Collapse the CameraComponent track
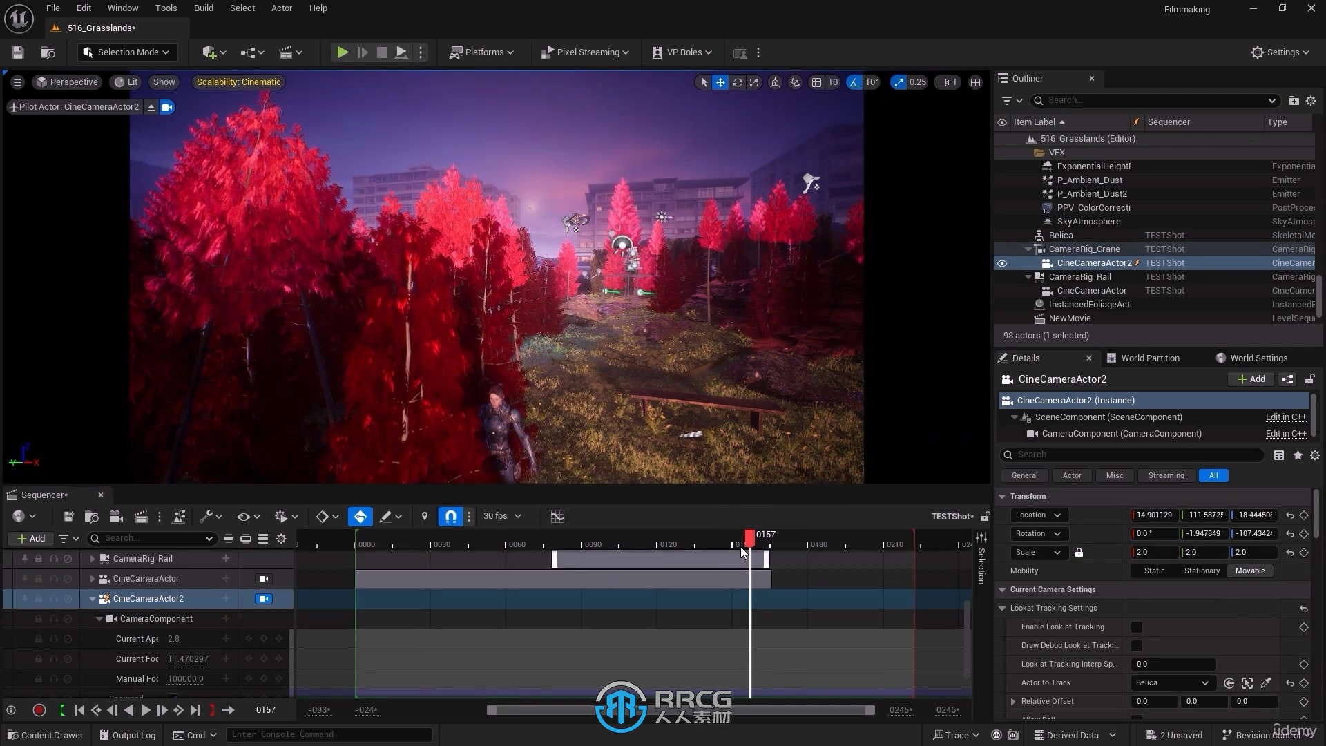Viewport: 1326px width, 746px height. click(99, 619)
